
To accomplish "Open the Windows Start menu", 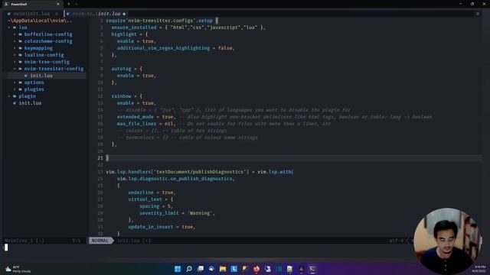I will tap(178, 269).
